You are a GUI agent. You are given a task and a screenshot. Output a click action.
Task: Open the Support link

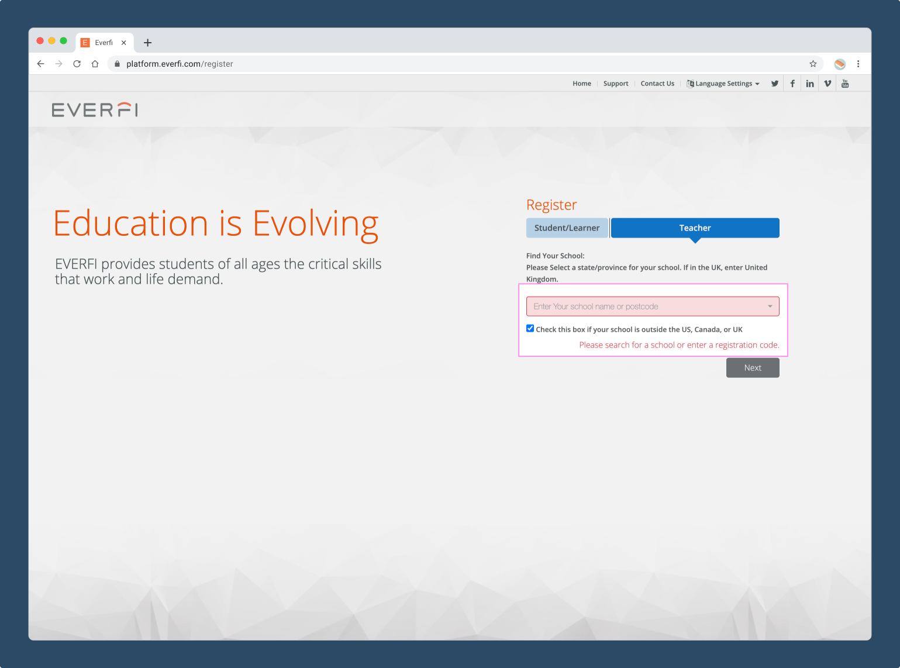(616, 84)
